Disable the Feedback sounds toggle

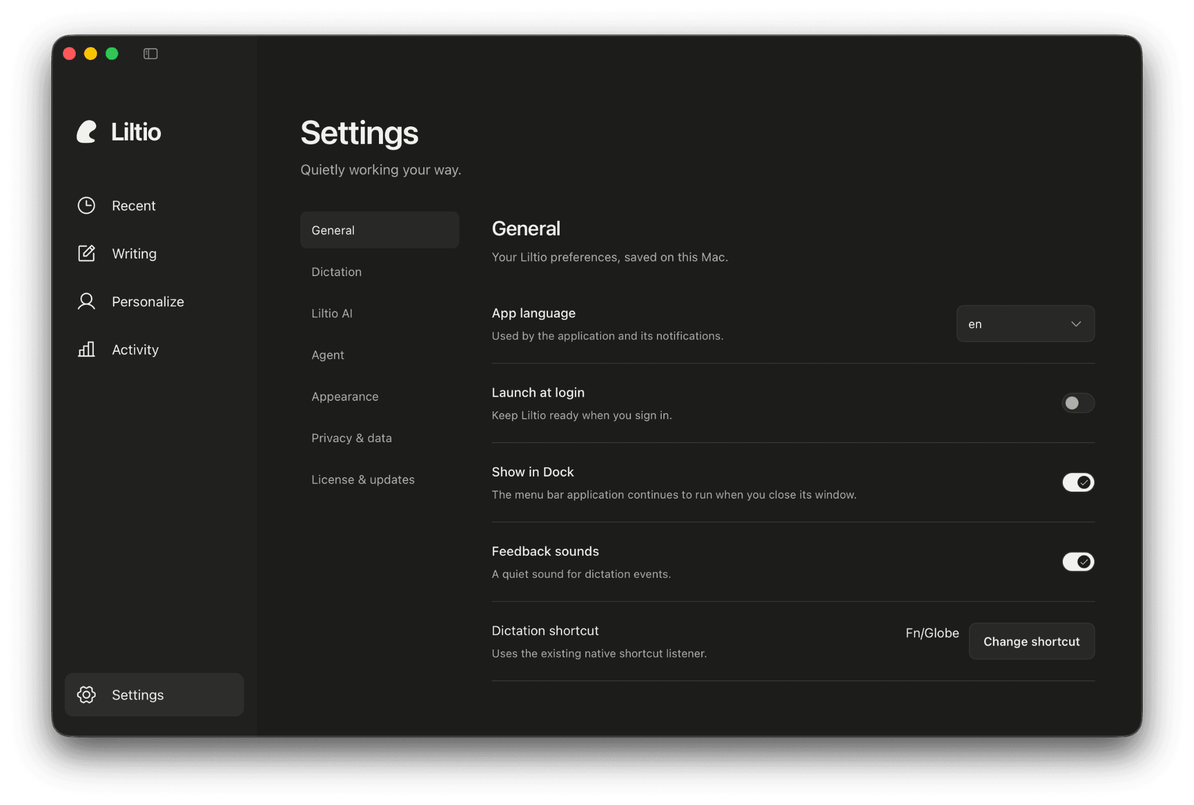[x=1078, y=562]
